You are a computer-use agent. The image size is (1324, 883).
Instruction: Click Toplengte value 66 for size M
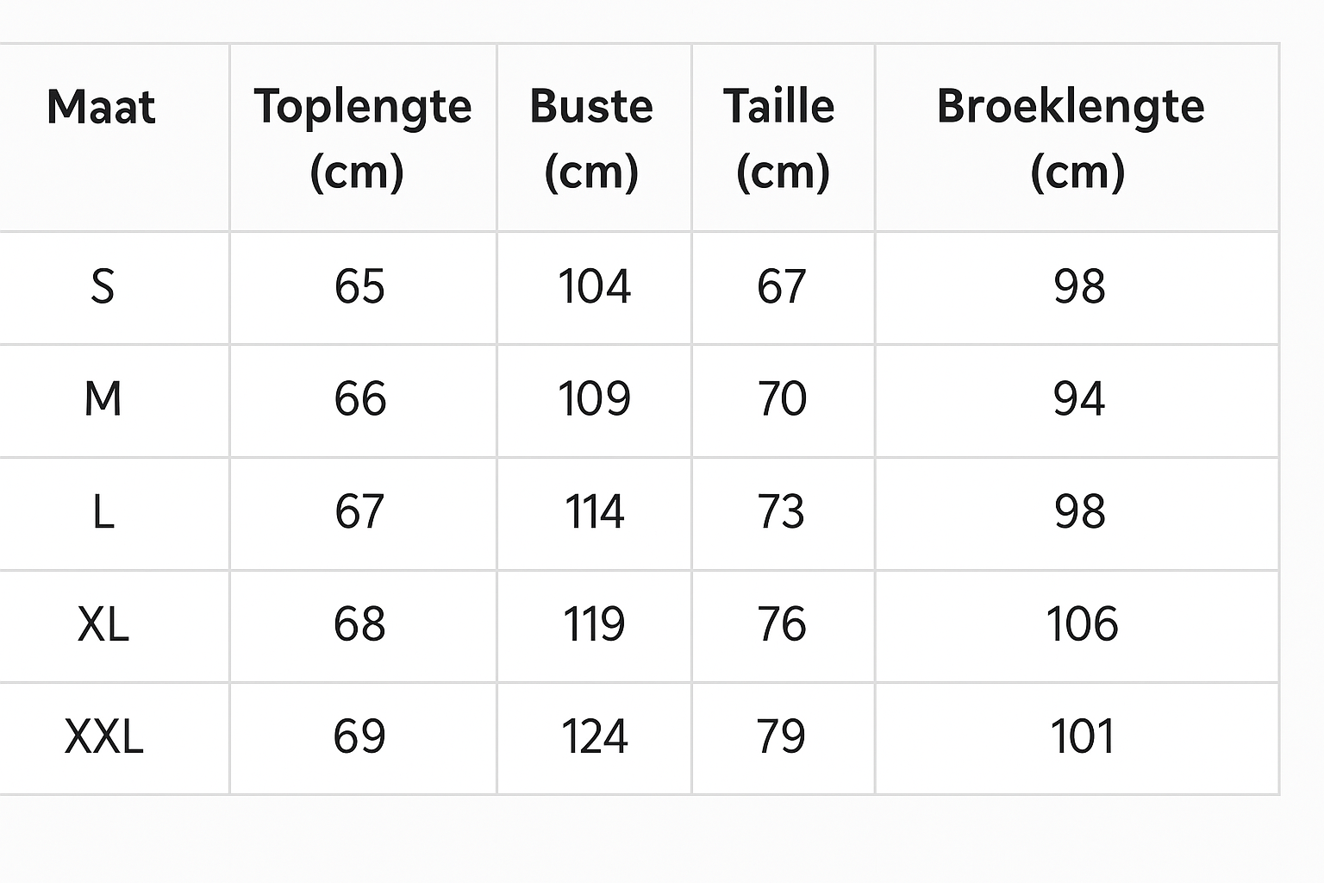359,399
